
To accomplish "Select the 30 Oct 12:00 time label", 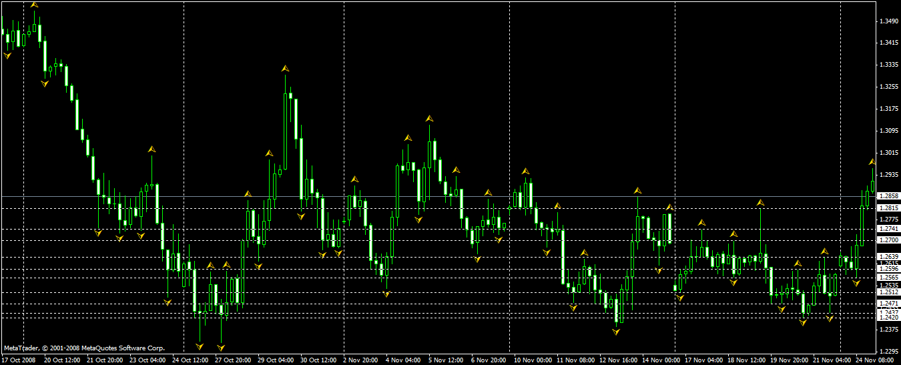I will tap(318, 360).
